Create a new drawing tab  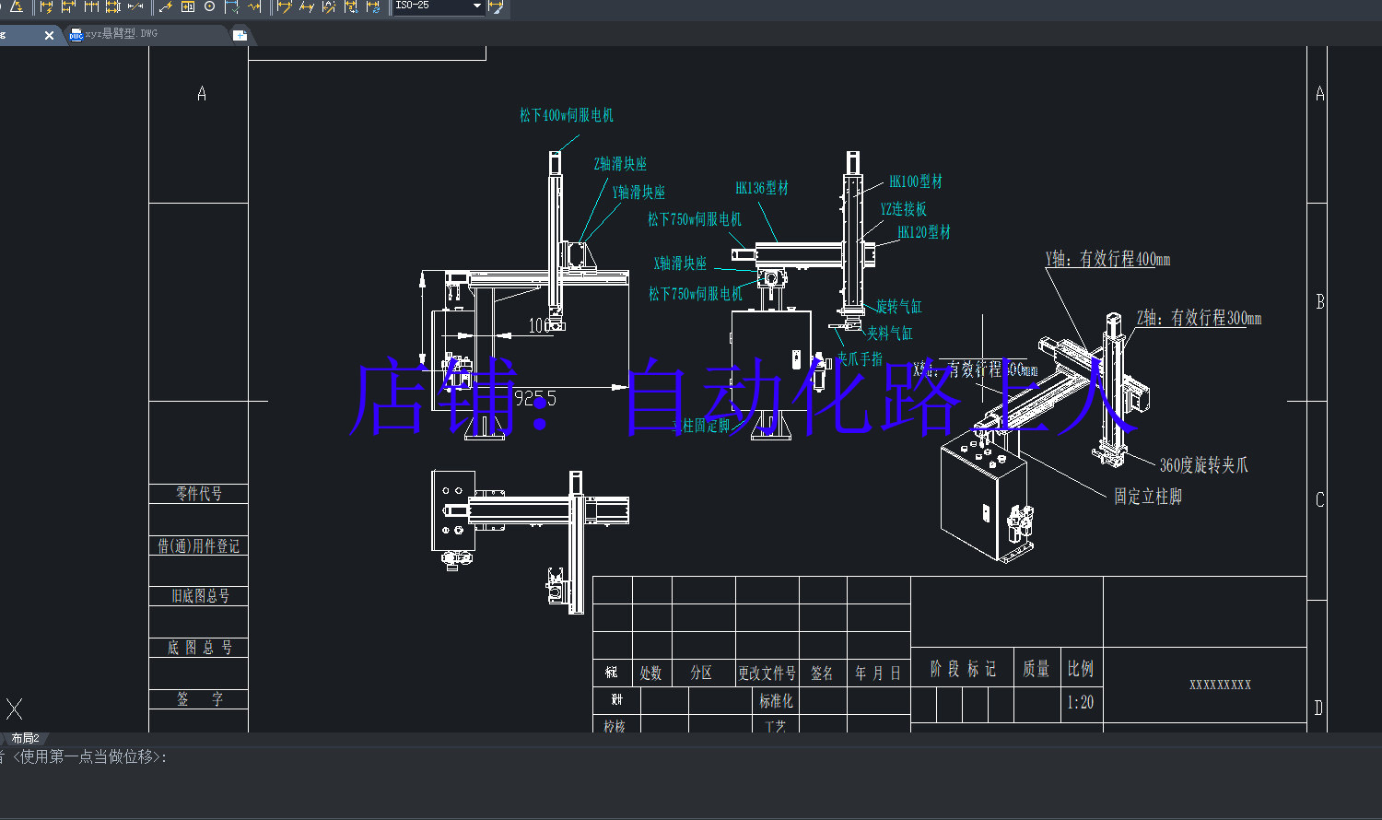tap(240, 35)
